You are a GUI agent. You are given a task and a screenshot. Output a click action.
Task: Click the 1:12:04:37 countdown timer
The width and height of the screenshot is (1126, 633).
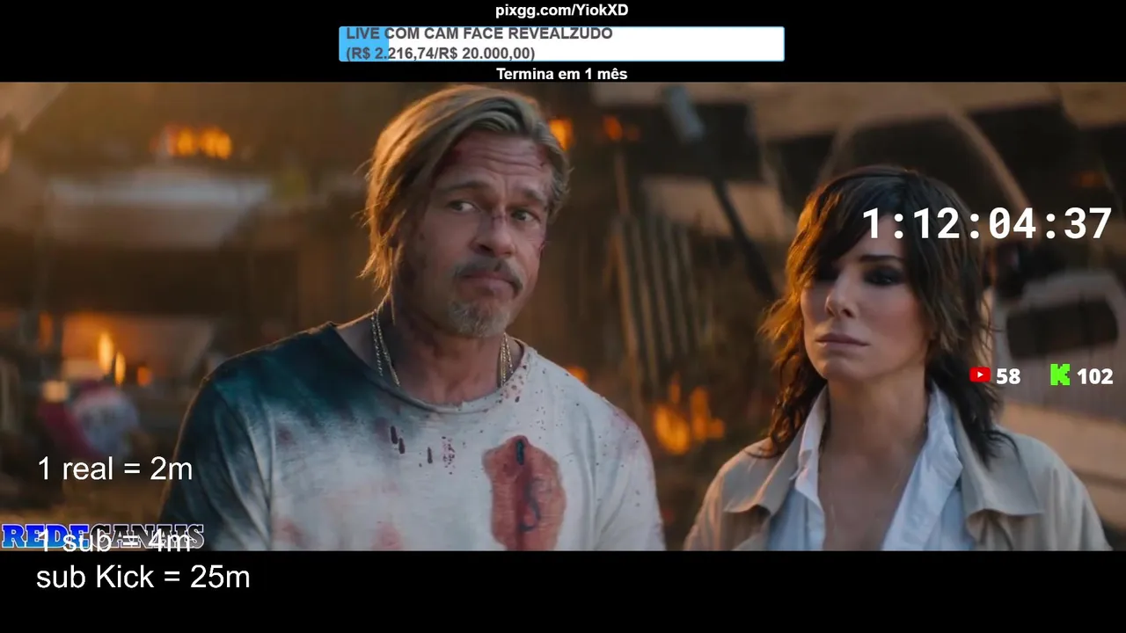click(x=987, y=224)
